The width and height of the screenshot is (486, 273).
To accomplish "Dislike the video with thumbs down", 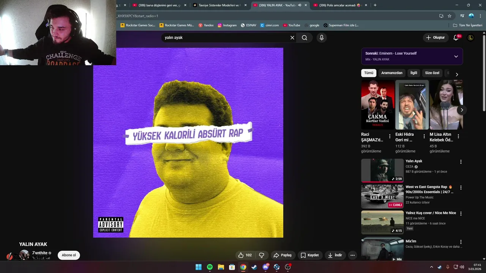I will 262,255.
